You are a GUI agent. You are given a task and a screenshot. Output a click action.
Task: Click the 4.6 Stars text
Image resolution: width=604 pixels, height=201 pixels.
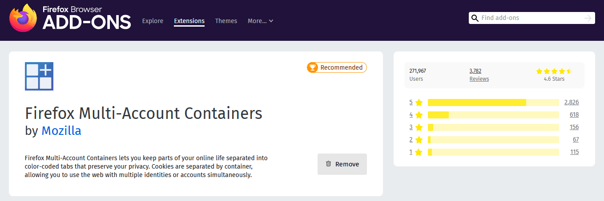pyautogui.click(x=554, y=79)
